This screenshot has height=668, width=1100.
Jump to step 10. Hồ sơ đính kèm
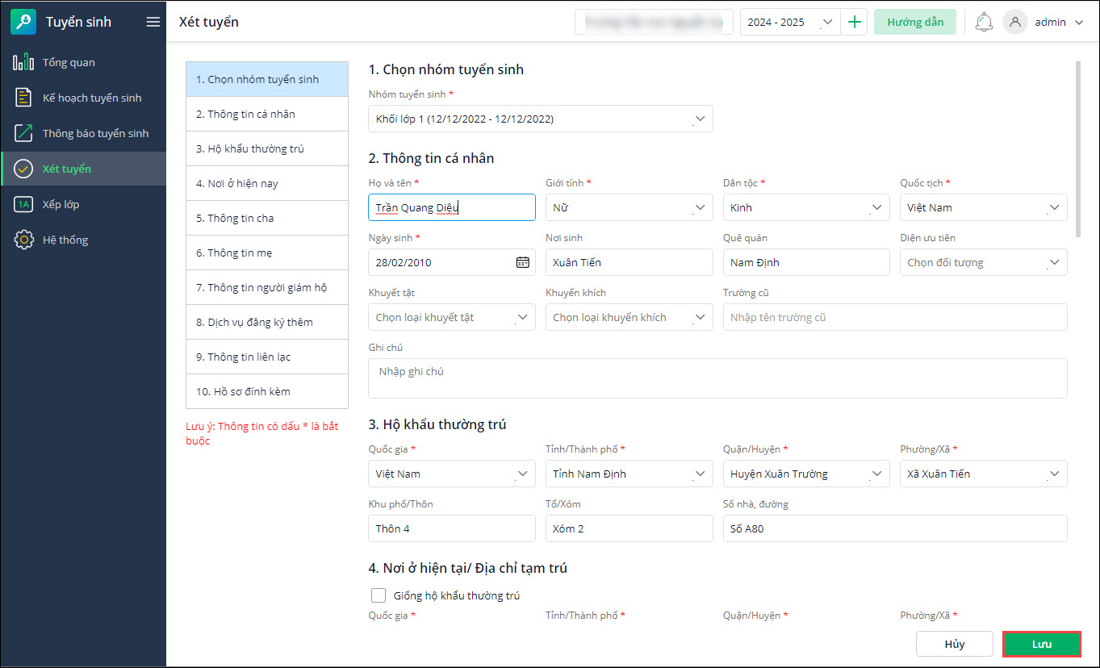pyautogui.click(x=267, y=391)
